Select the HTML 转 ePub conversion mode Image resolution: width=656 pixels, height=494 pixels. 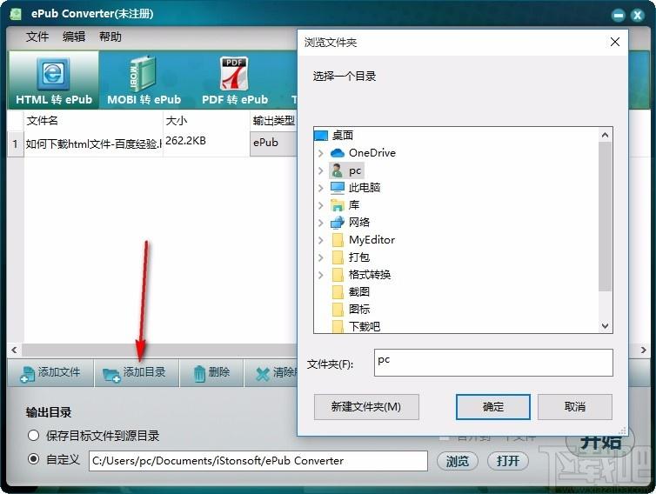pyautogui.click(x=54, y=80)
